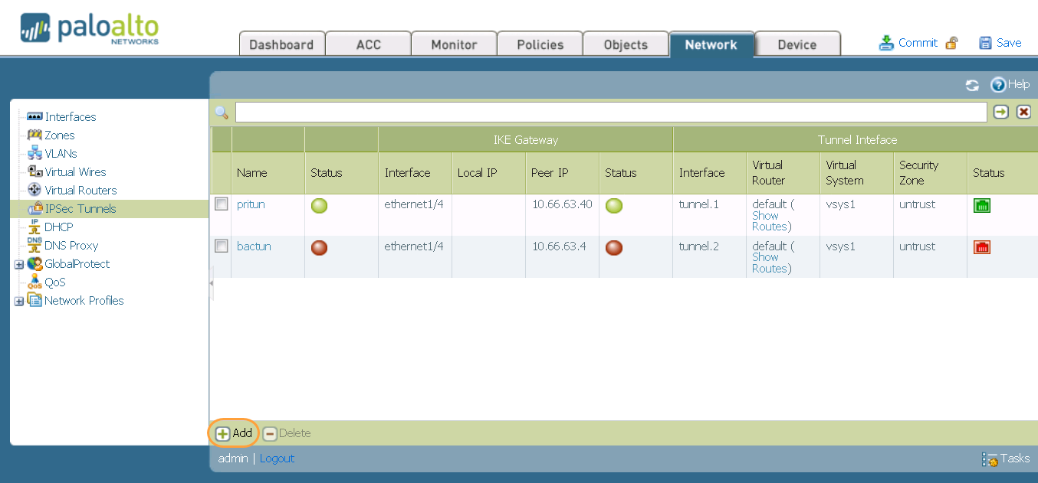Click the Commit icon

(886, 43)
